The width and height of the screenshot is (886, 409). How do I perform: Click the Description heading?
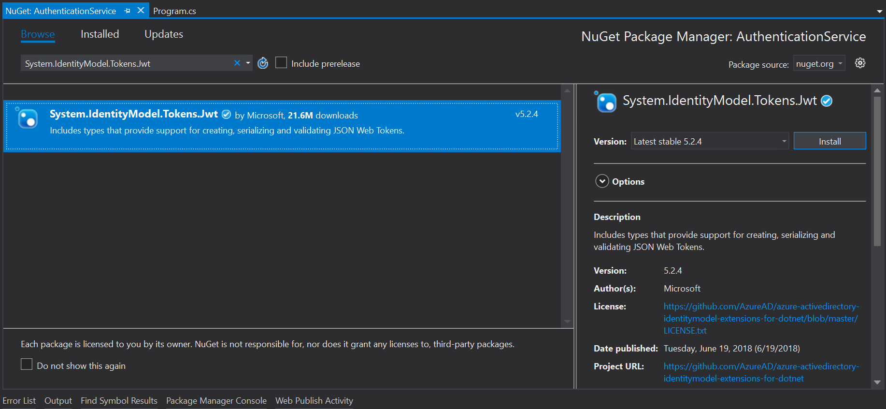point(617,217)
